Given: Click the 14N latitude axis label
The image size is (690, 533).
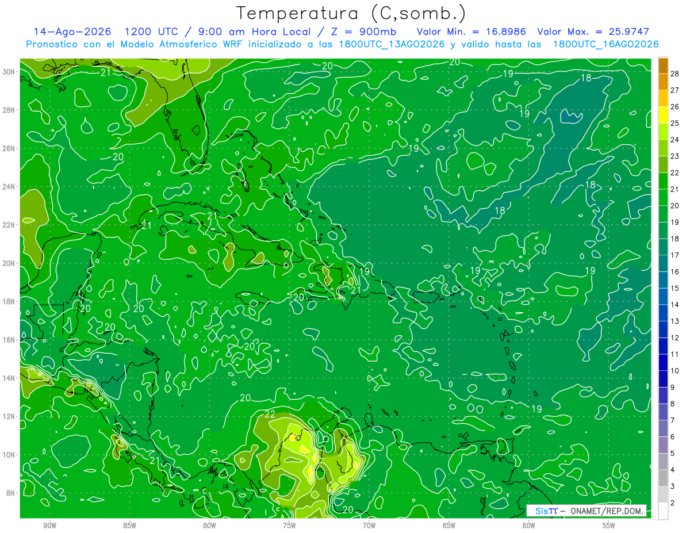Looking at the screenshot, I should tap(10, 378).
